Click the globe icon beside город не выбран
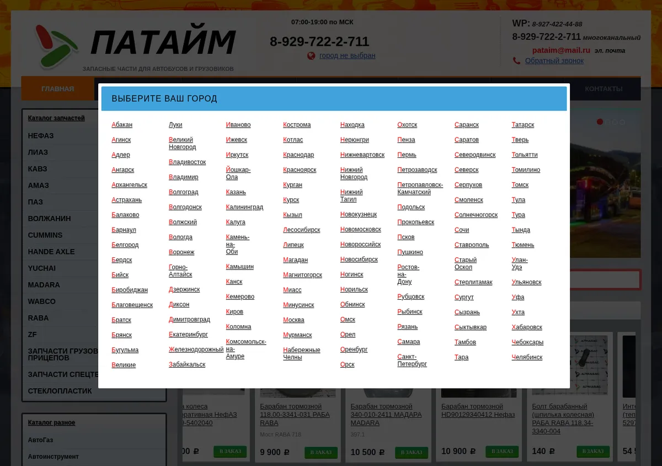 (x=311, y=56)
